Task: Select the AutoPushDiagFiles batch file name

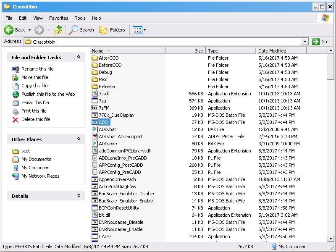Action: tap(117, 186)
